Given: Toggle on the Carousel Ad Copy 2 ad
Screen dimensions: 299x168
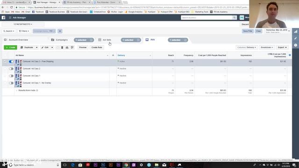Looking at the screenshot, I should pos(11,69).
